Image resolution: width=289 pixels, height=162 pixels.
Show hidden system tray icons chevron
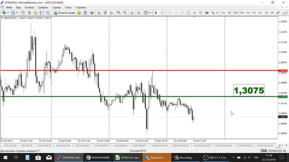coord(233,157)
